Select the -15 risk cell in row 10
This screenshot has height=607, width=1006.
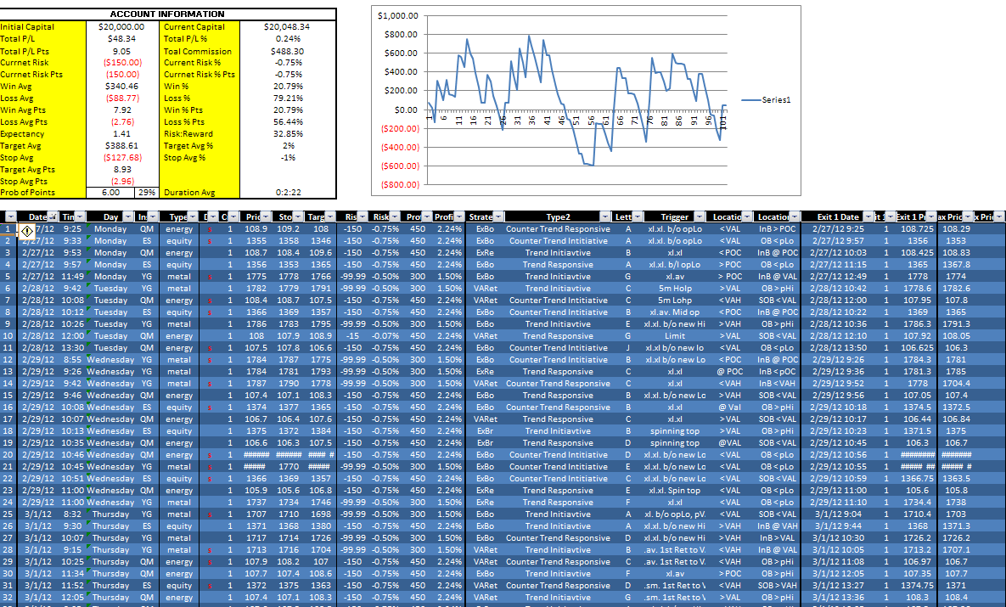pyautogui.click(x=353, y=336)
